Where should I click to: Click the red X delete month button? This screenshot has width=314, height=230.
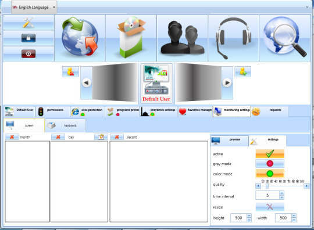[x=12, y=137]
